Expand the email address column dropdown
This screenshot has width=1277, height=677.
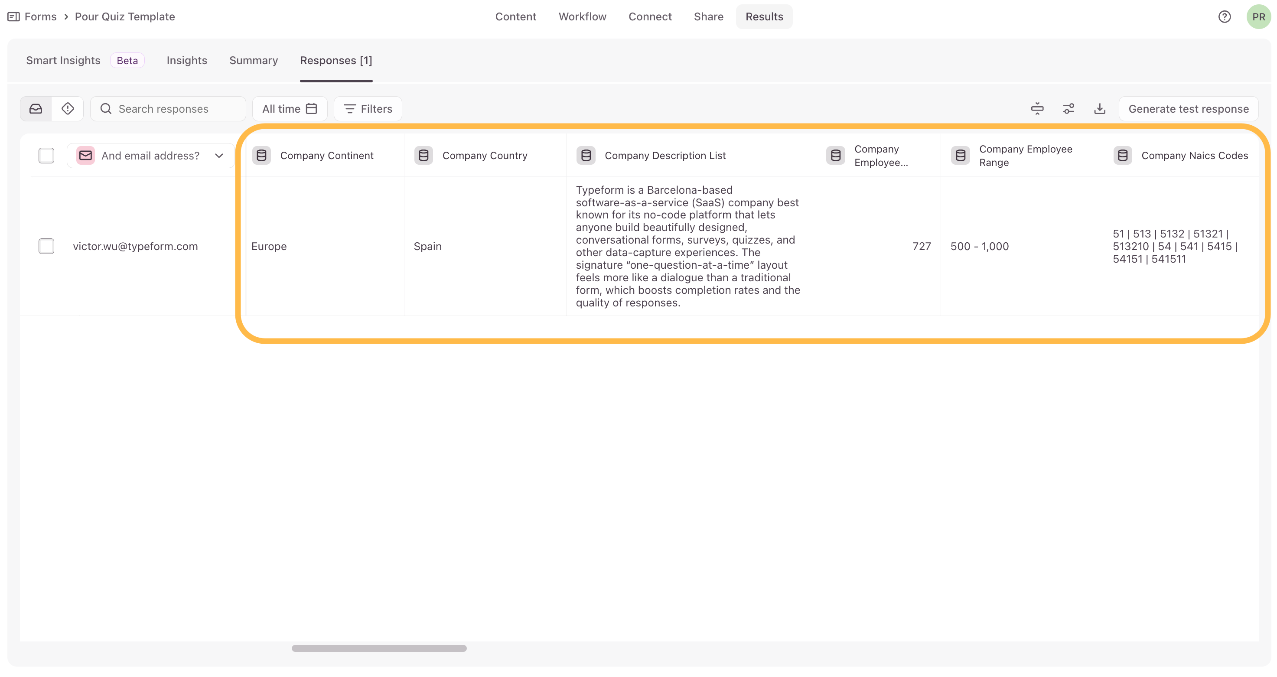(x=218, y=156)
